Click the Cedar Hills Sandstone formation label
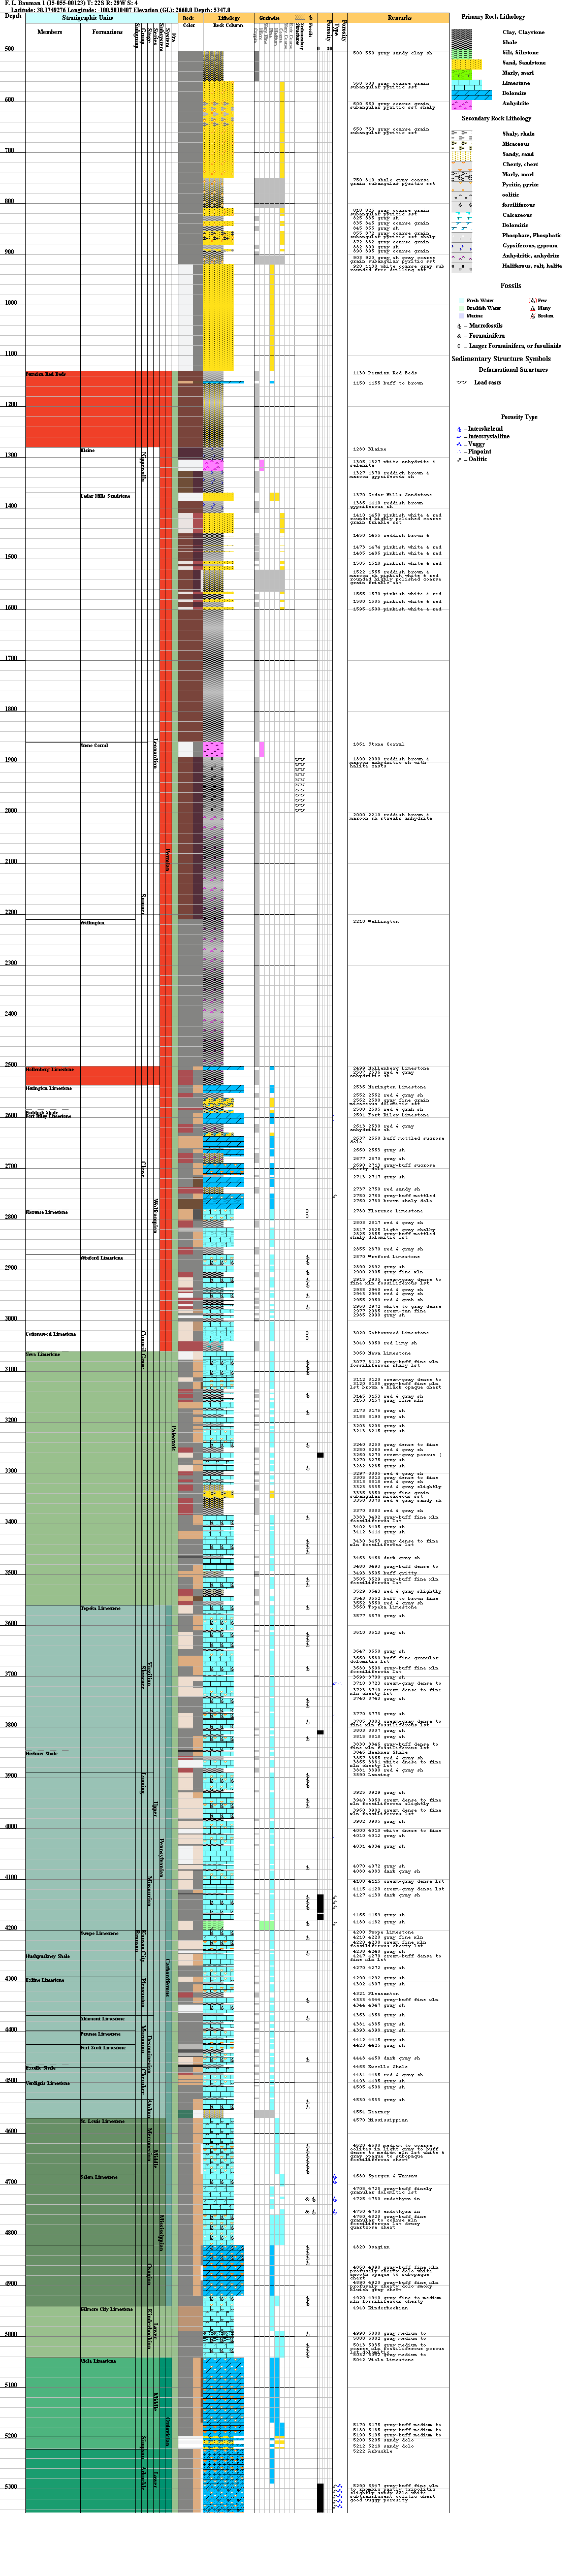The width and height of the screenshot is (576, 2576). [x=105, y=496]
